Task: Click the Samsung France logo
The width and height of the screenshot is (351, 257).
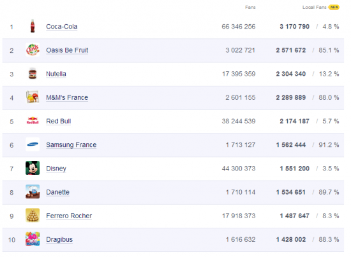Action: pyautogui.click(x=33, y=144)
